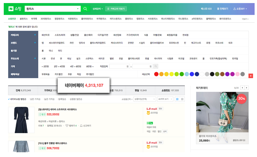Click the price range search magnifier
This screenshot has height=157, width=257.
pyautogui.click(x=156, y=66)
